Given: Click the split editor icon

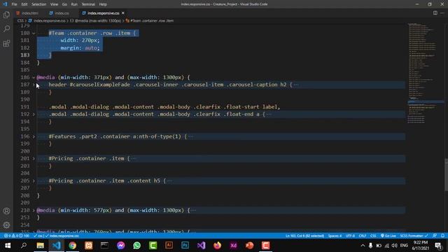Looking at the screenshot, I should [x=435, y=13].
